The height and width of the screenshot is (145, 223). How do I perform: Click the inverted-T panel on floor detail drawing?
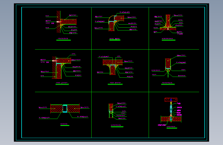click(168, 22)
